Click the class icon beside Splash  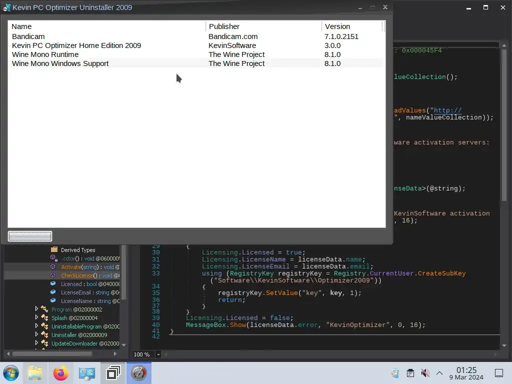click(x=44, y=317)
